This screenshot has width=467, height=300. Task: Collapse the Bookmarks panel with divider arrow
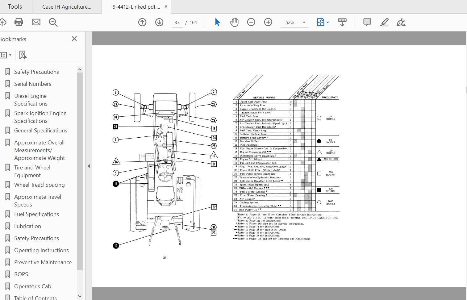tap(89, 166)
